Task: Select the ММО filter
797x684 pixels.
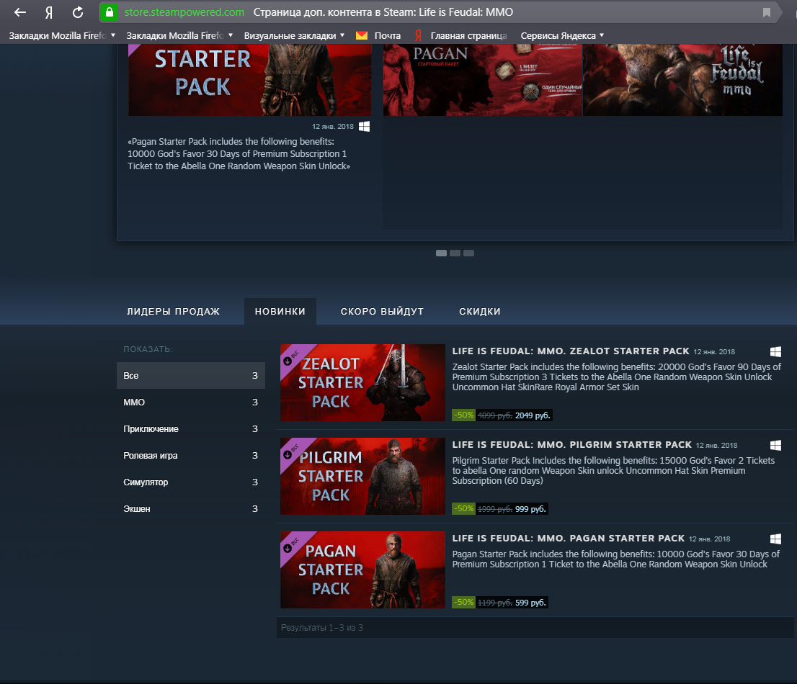Action: [x=191, y=402]
